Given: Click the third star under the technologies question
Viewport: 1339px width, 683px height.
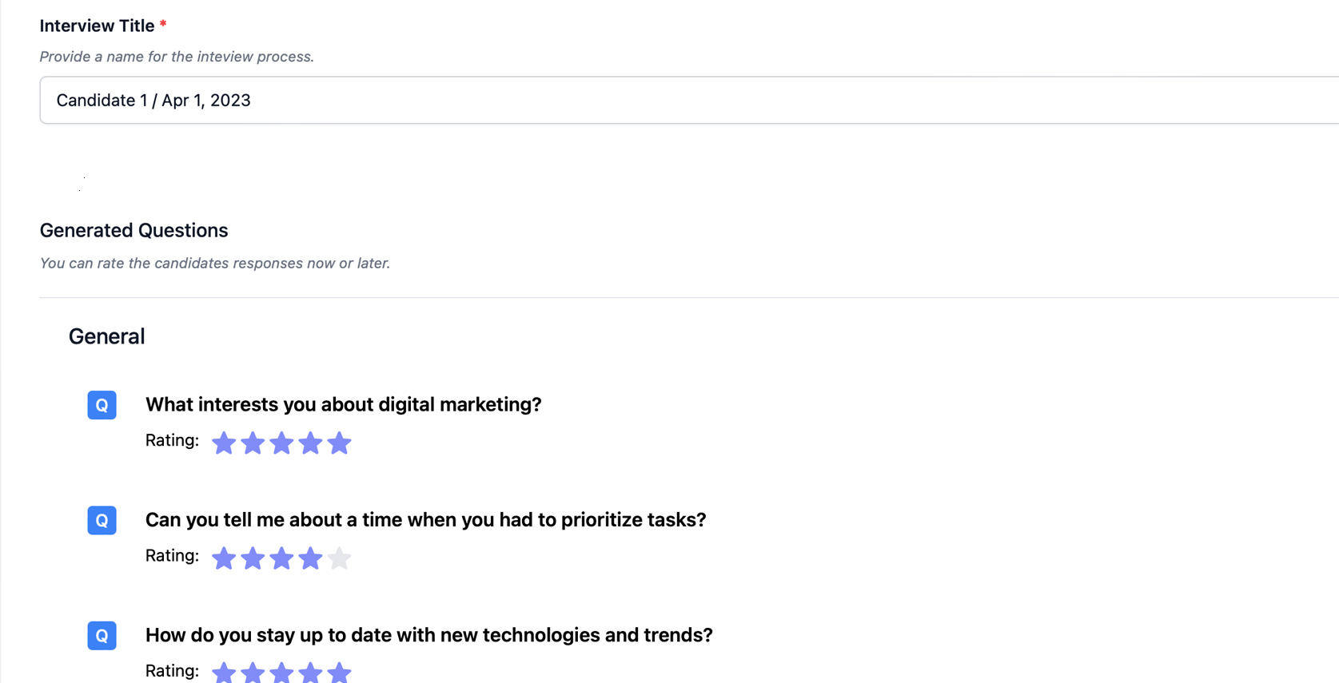Looking at the screenshot, I should [x=281, y=672].
